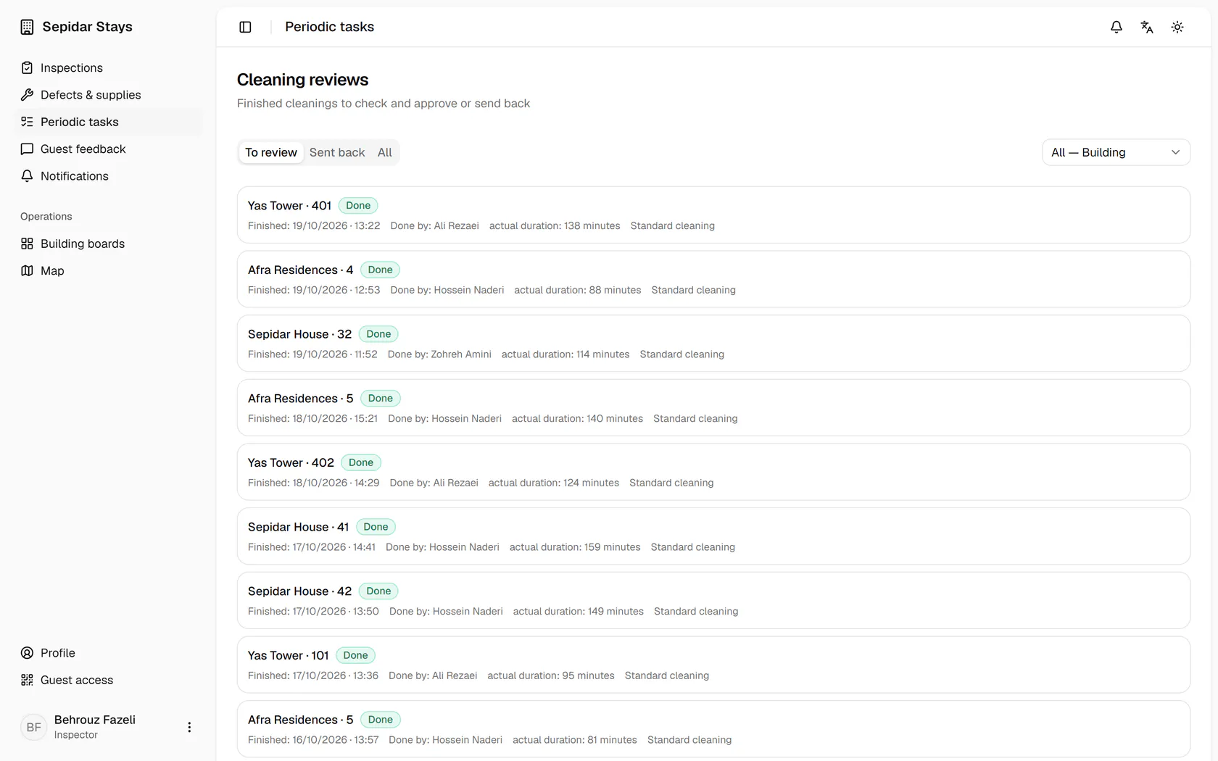This screenshot has width=1218, height=761.
Task: Click the Yas Tower · 402 title
Action: tap(291, 462)
